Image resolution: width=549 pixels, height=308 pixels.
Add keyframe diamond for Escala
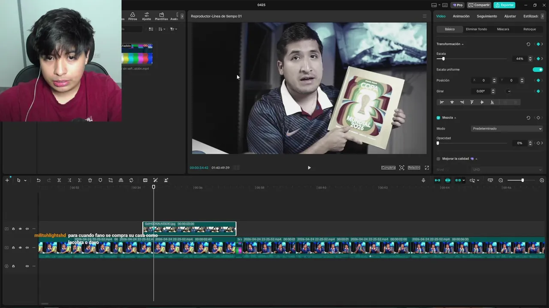[538, 59]
